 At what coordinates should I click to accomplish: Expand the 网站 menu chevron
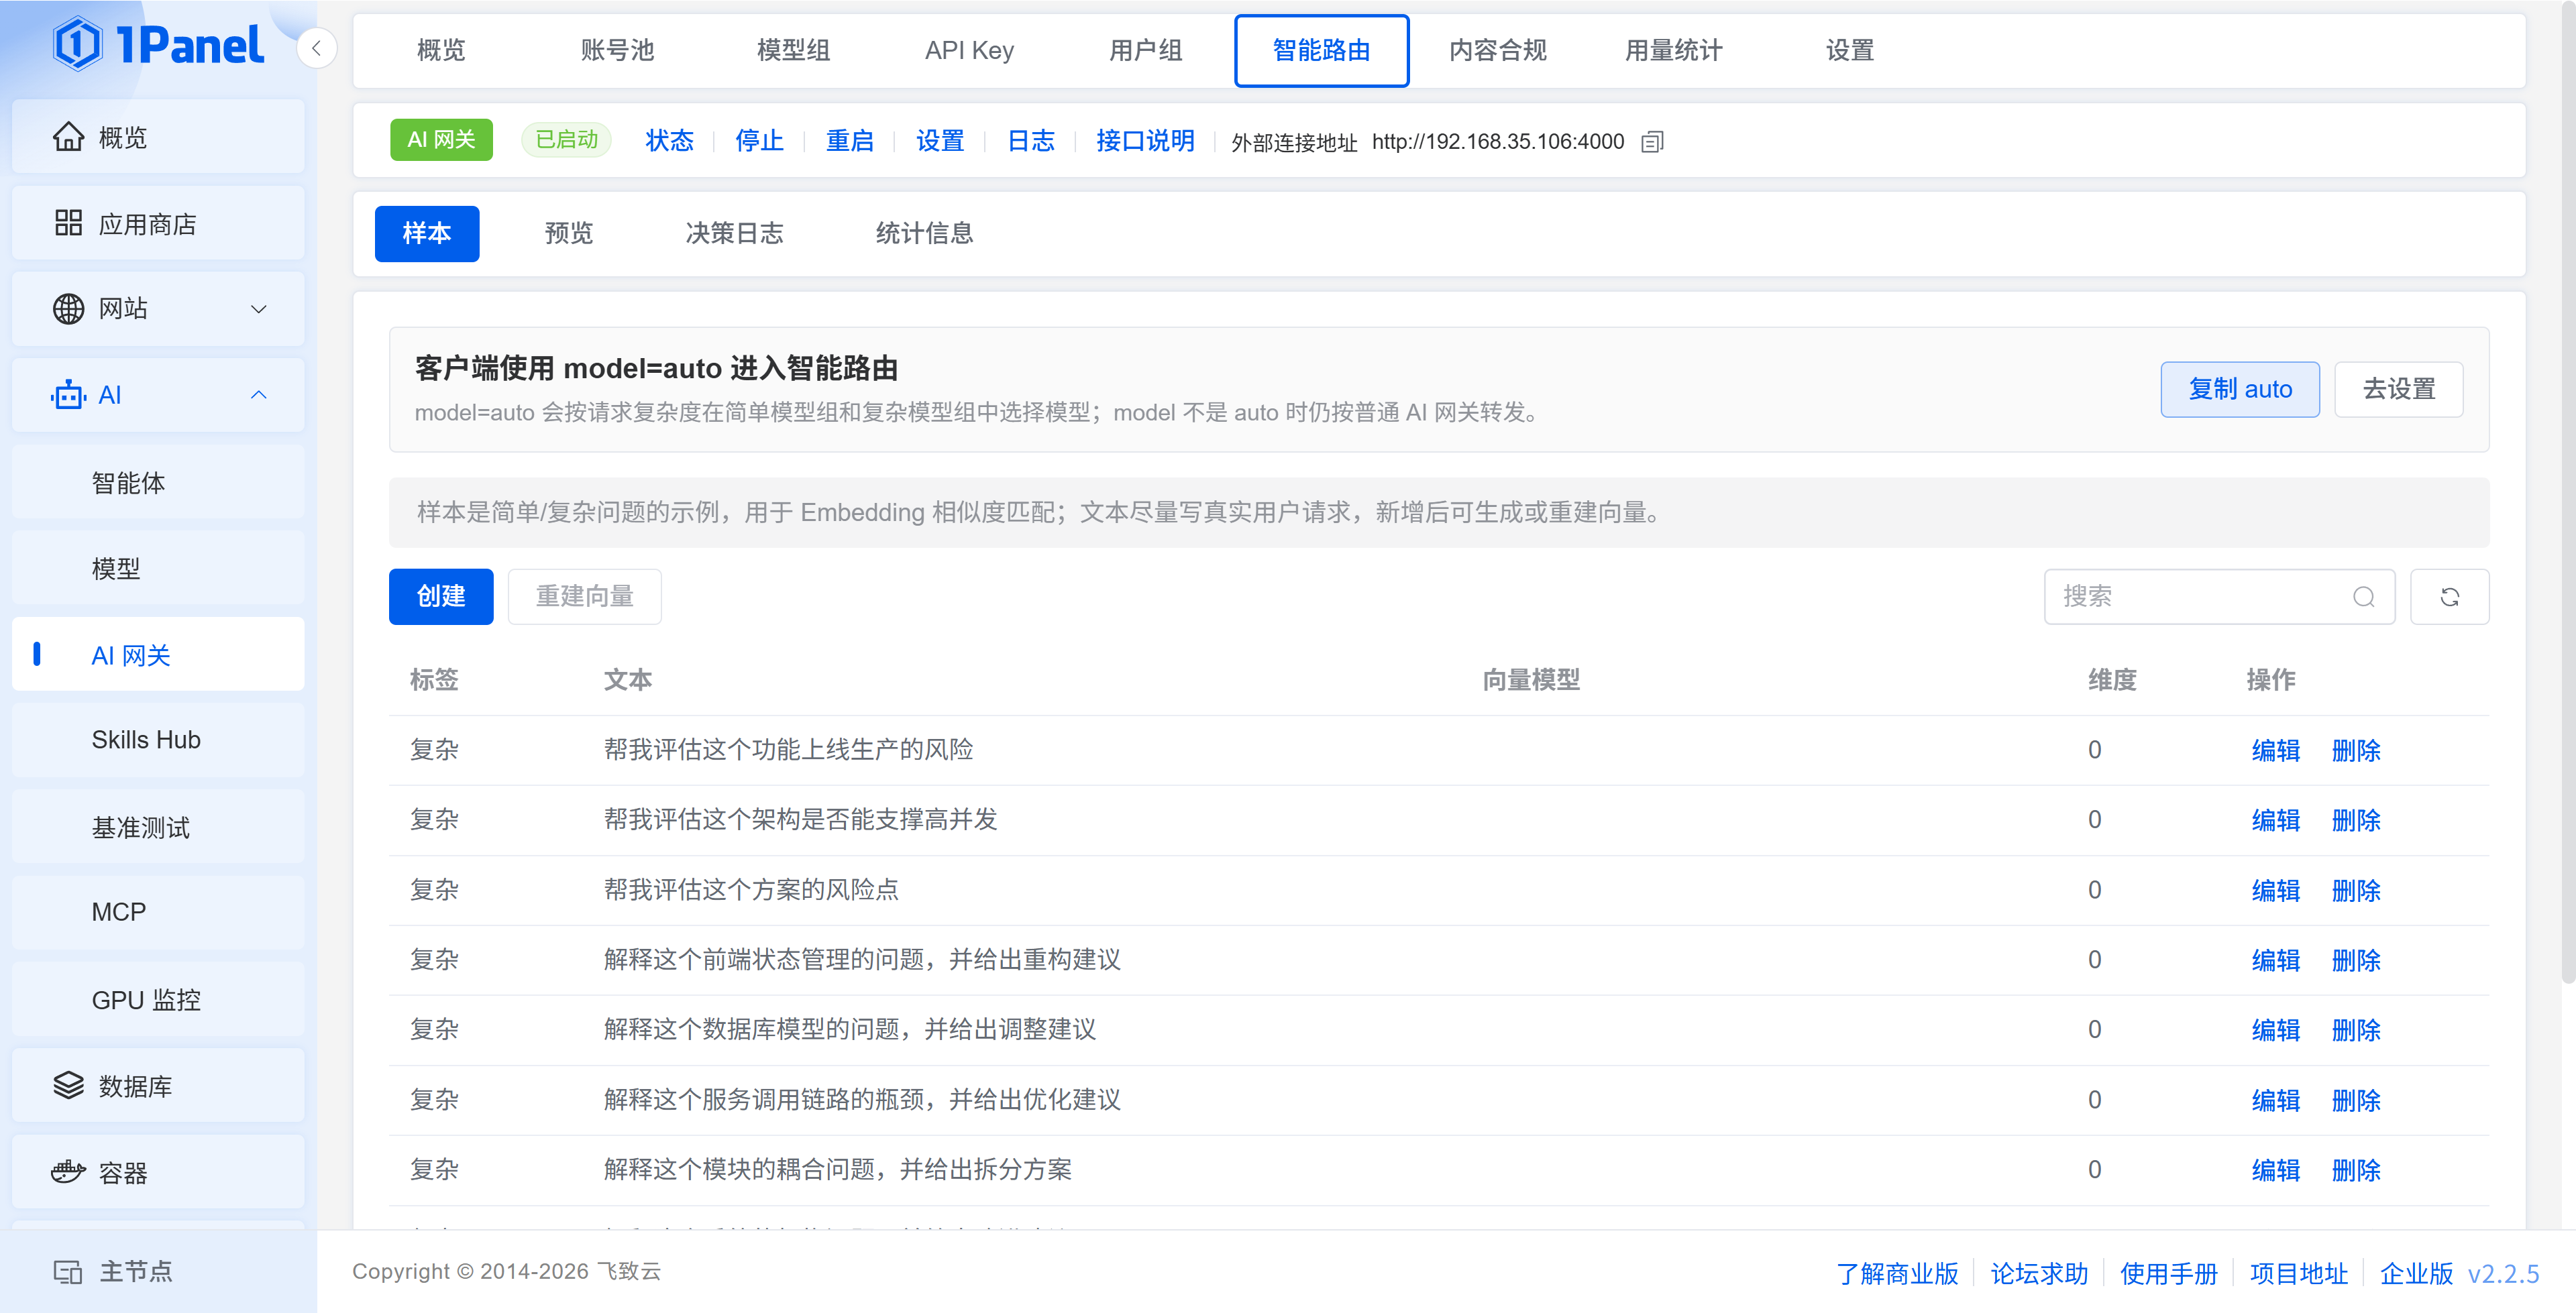coord(258,309)
